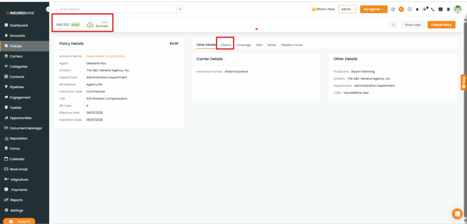Viewport: 467px width, 224px height.
Task: Click the magnifier search icon
Action: click(181, 9)
